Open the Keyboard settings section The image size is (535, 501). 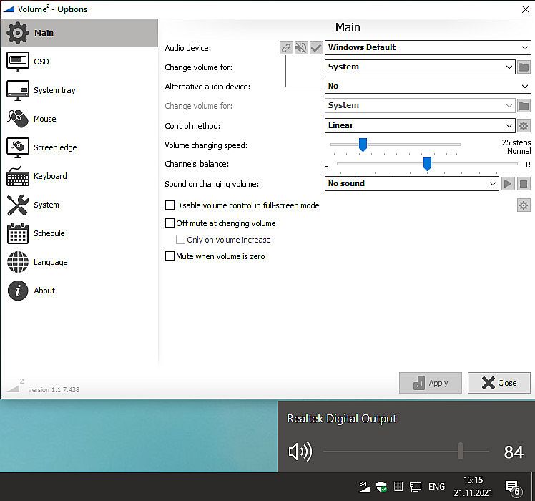tap(50, 176)
